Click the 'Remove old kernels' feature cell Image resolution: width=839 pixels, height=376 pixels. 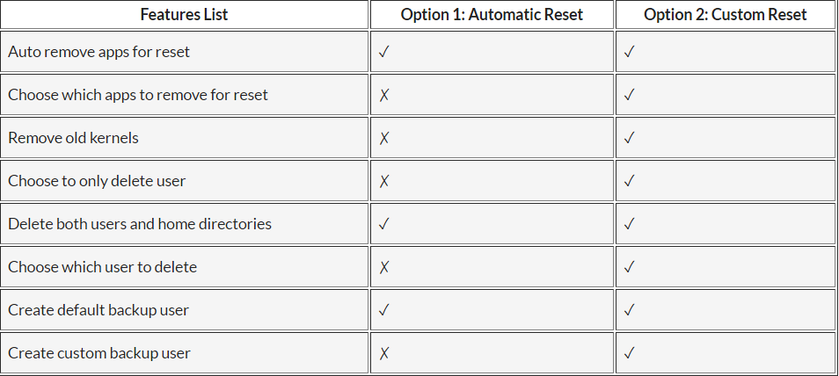(x=74, y=138)
